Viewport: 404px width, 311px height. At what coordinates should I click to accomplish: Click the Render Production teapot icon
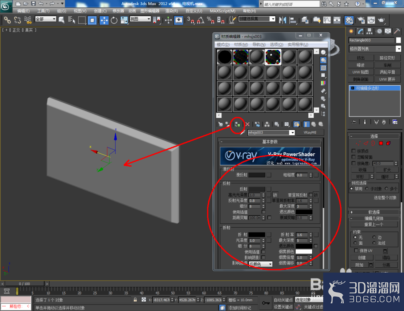381,20
